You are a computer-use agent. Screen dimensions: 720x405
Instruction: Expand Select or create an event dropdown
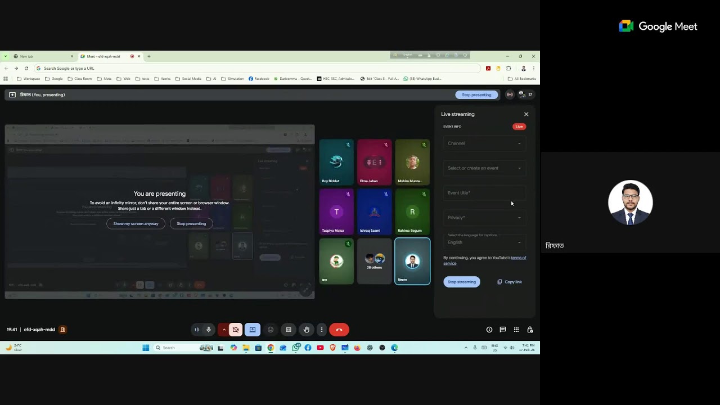coord(484,168)
